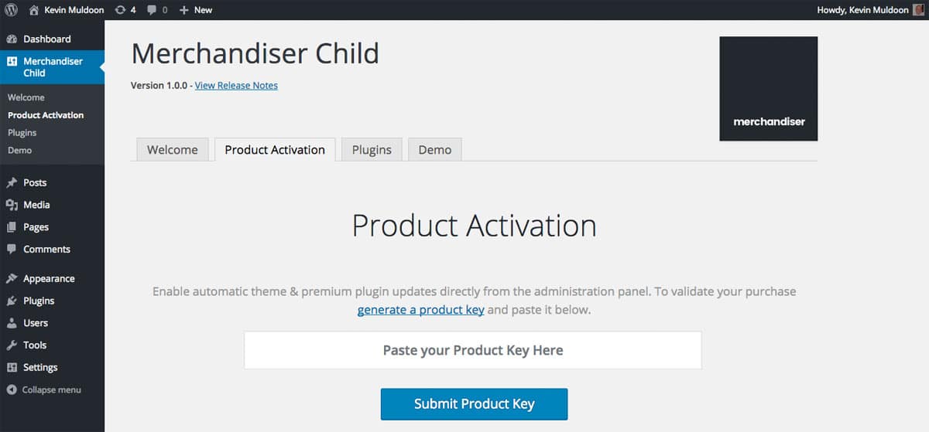929x432 pixels.
Task: Click the user avatar next to Howdy
Action: 919,10
